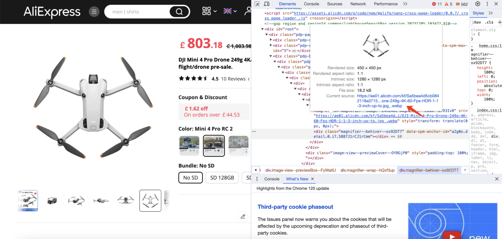This screenshot has width=502, height=239.
Task: Click the AliExpress QR code icon
Action: click(206, 11)
